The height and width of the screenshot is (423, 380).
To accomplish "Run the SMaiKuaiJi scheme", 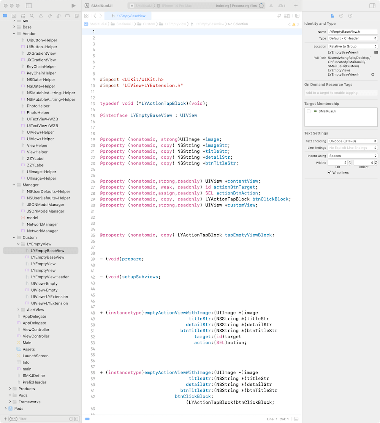I will click(73, 6).
